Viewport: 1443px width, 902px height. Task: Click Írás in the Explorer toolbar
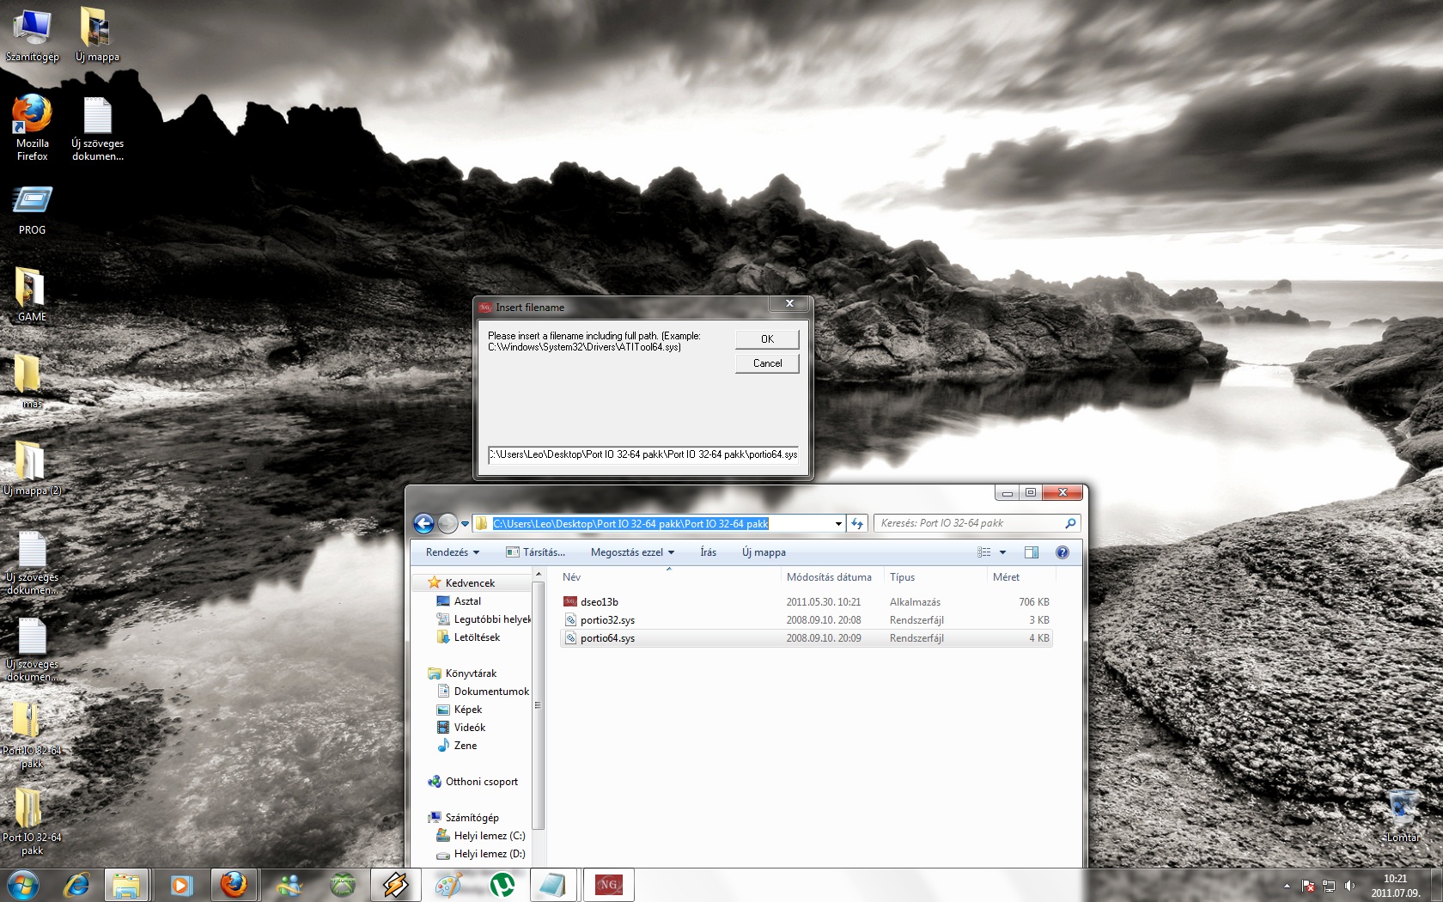[x=708, y=552]
